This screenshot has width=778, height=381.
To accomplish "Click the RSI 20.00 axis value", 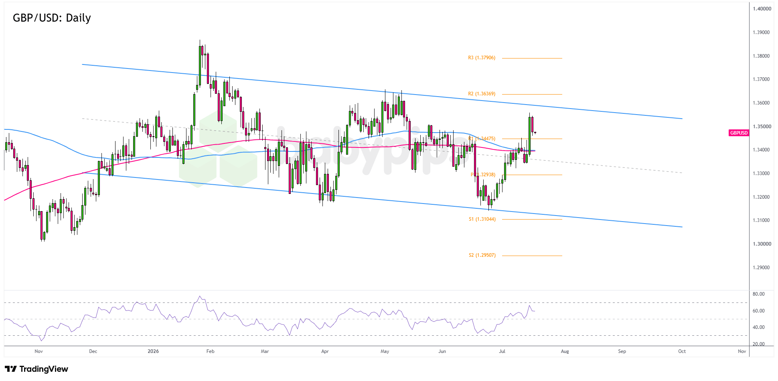I will (x=759, y=344).
